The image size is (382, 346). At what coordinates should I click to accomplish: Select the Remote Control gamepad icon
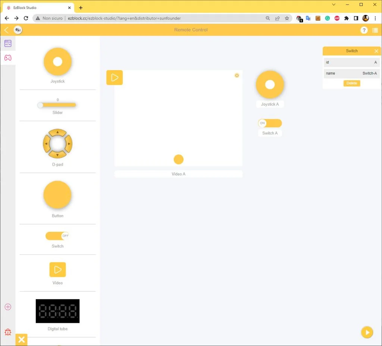pos(8,58)
